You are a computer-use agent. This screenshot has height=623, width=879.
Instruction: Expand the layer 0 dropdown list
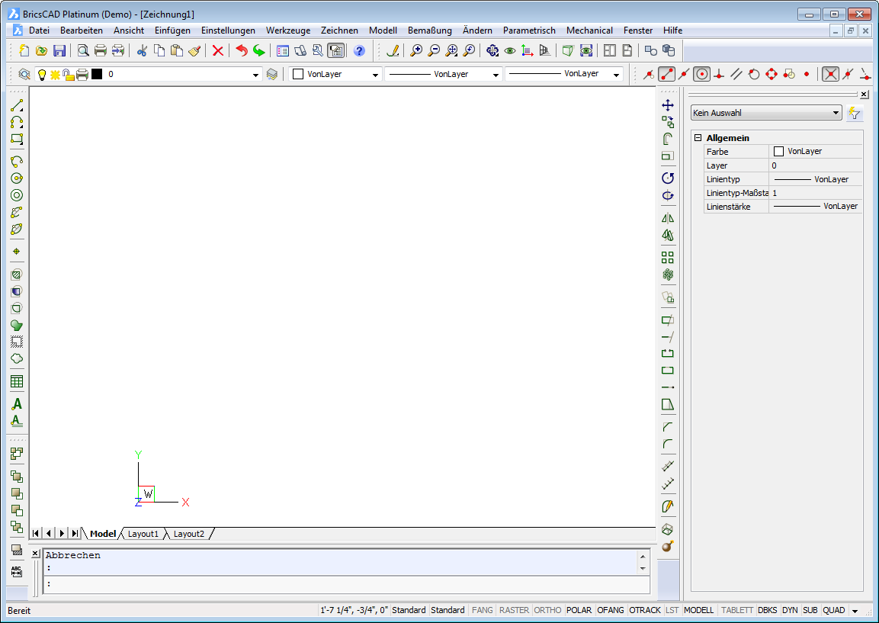(256, 75)
